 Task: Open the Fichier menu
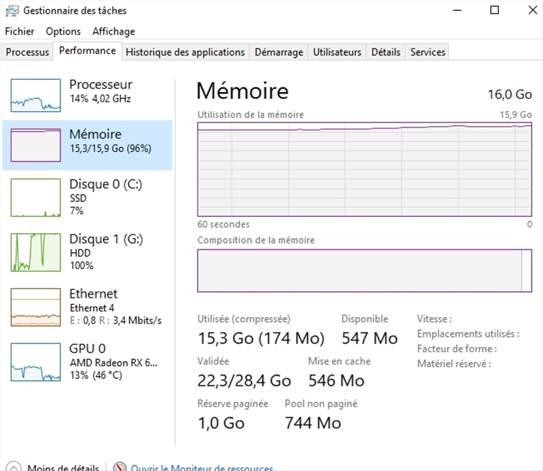tap(20, 31)
